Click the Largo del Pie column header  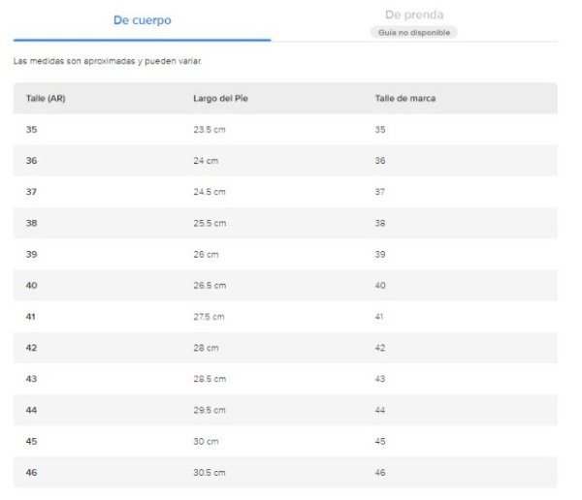220,98
